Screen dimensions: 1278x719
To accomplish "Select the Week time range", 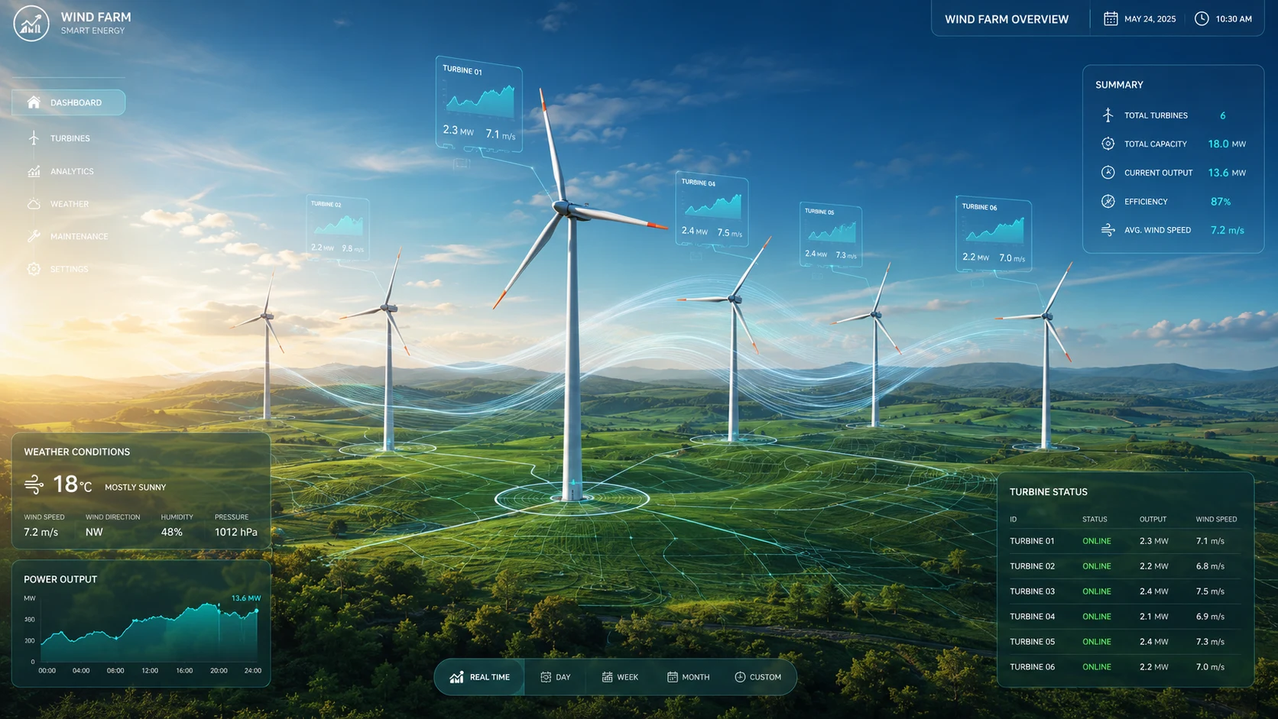I will pos(620,677).
